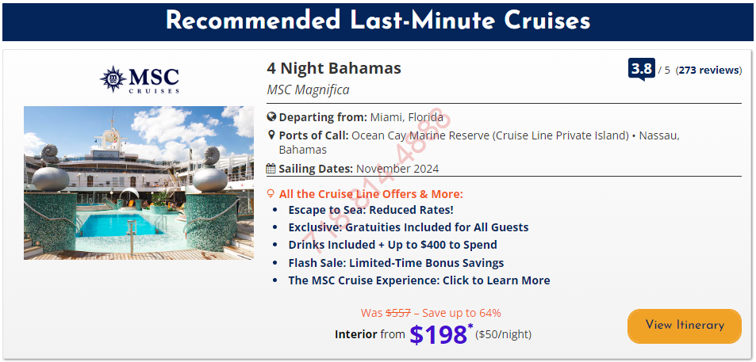Open the Gratuities Included for All Guests offer

point(408,227)
